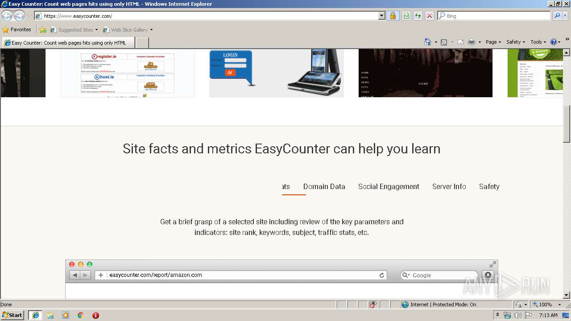Click the security lock icon
The image size is (571, 321).
click(x=393, y=16)
